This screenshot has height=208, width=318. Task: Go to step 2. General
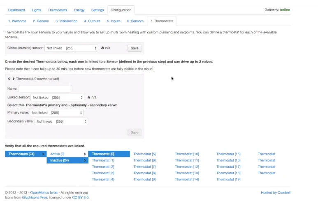point(41,21)
